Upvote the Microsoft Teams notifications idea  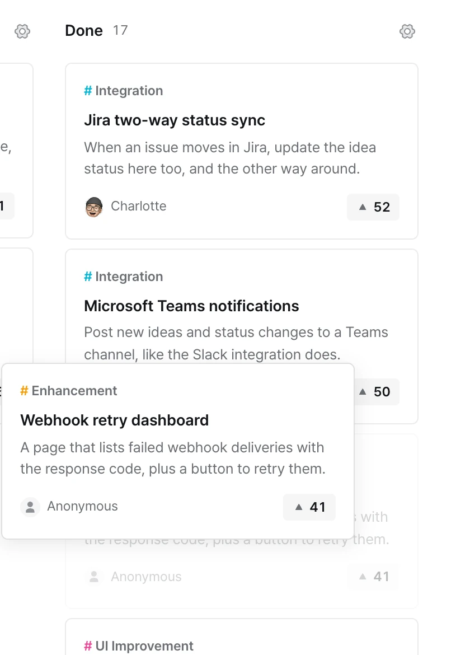(376, 391)
